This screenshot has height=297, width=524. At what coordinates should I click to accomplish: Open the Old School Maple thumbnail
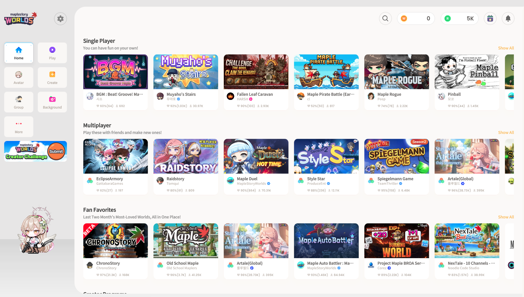(186, 241)
